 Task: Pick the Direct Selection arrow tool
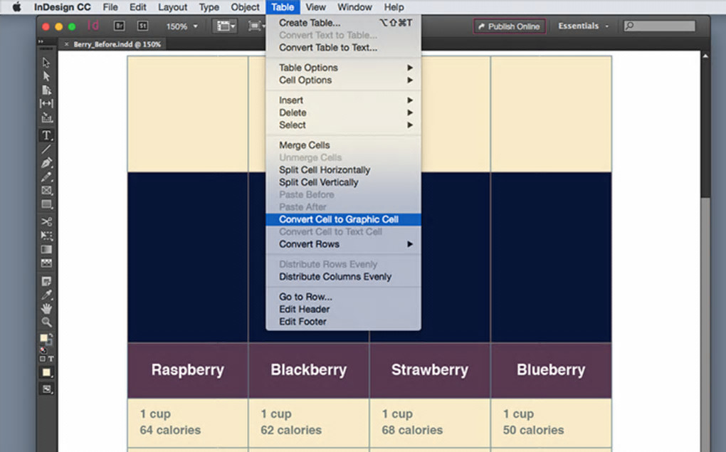click(46, 76)
